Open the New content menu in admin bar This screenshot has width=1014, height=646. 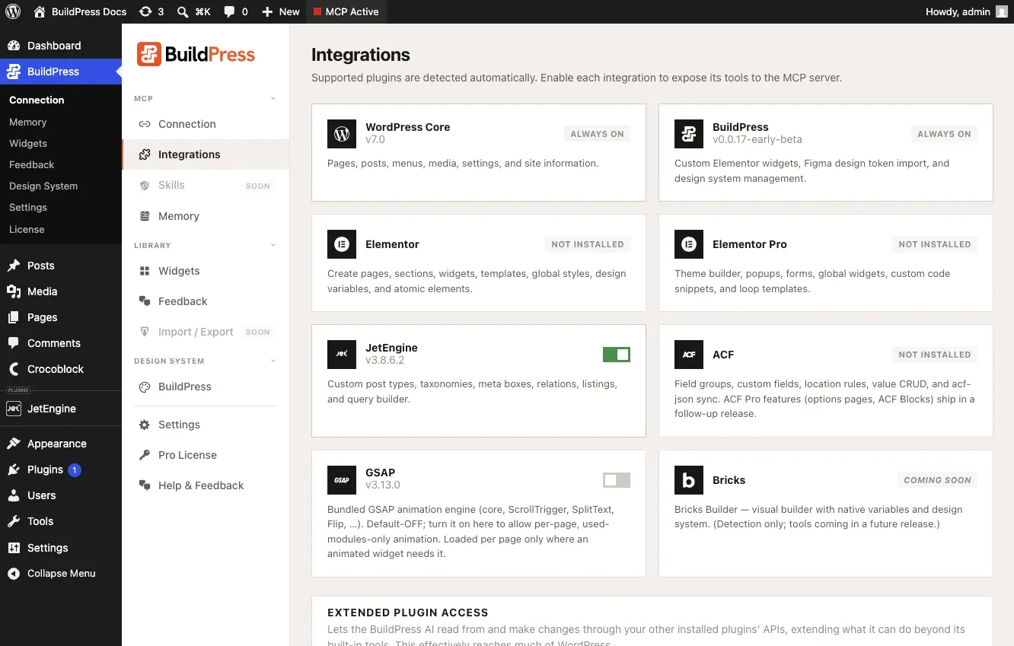280,11
